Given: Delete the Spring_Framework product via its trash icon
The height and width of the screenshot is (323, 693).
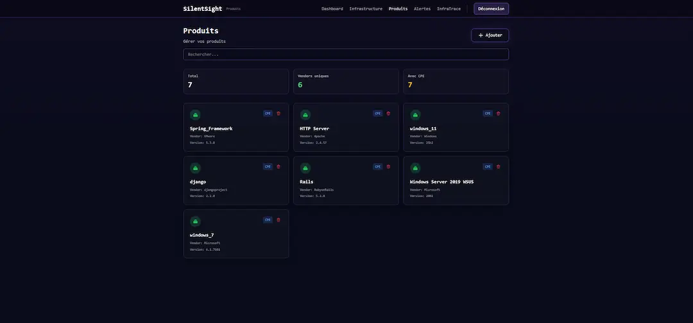Looking at the screenshot, I should click(x=278, y=113).
